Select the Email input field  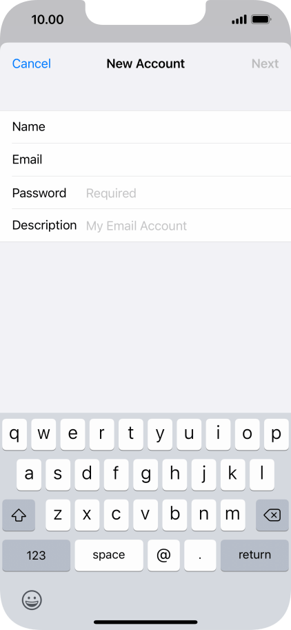(145, 160)
